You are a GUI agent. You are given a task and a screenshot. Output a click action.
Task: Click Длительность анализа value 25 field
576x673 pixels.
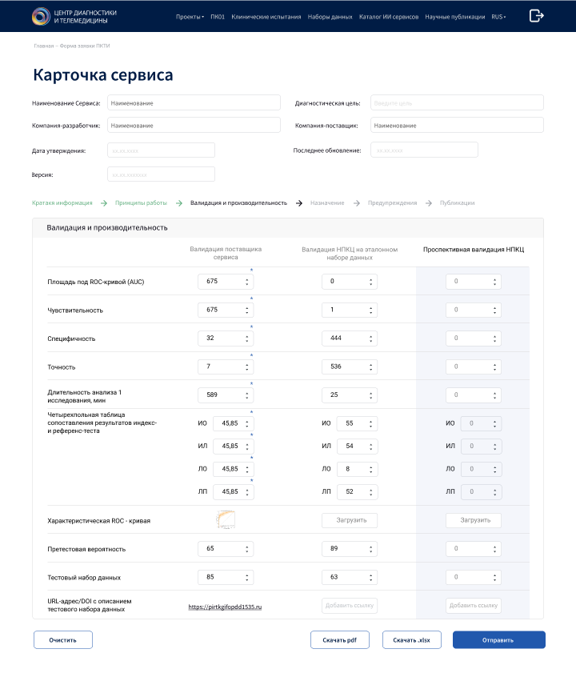(x=350, y=395)
